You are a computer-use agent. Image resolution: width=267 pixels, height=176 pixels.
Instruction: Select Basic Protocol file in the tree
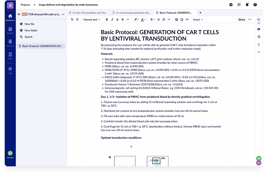point(41,46)
